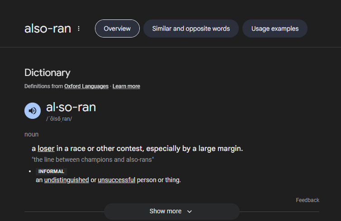
Task: Expand the definition with Show more
Action: click(x=172, y=211)
